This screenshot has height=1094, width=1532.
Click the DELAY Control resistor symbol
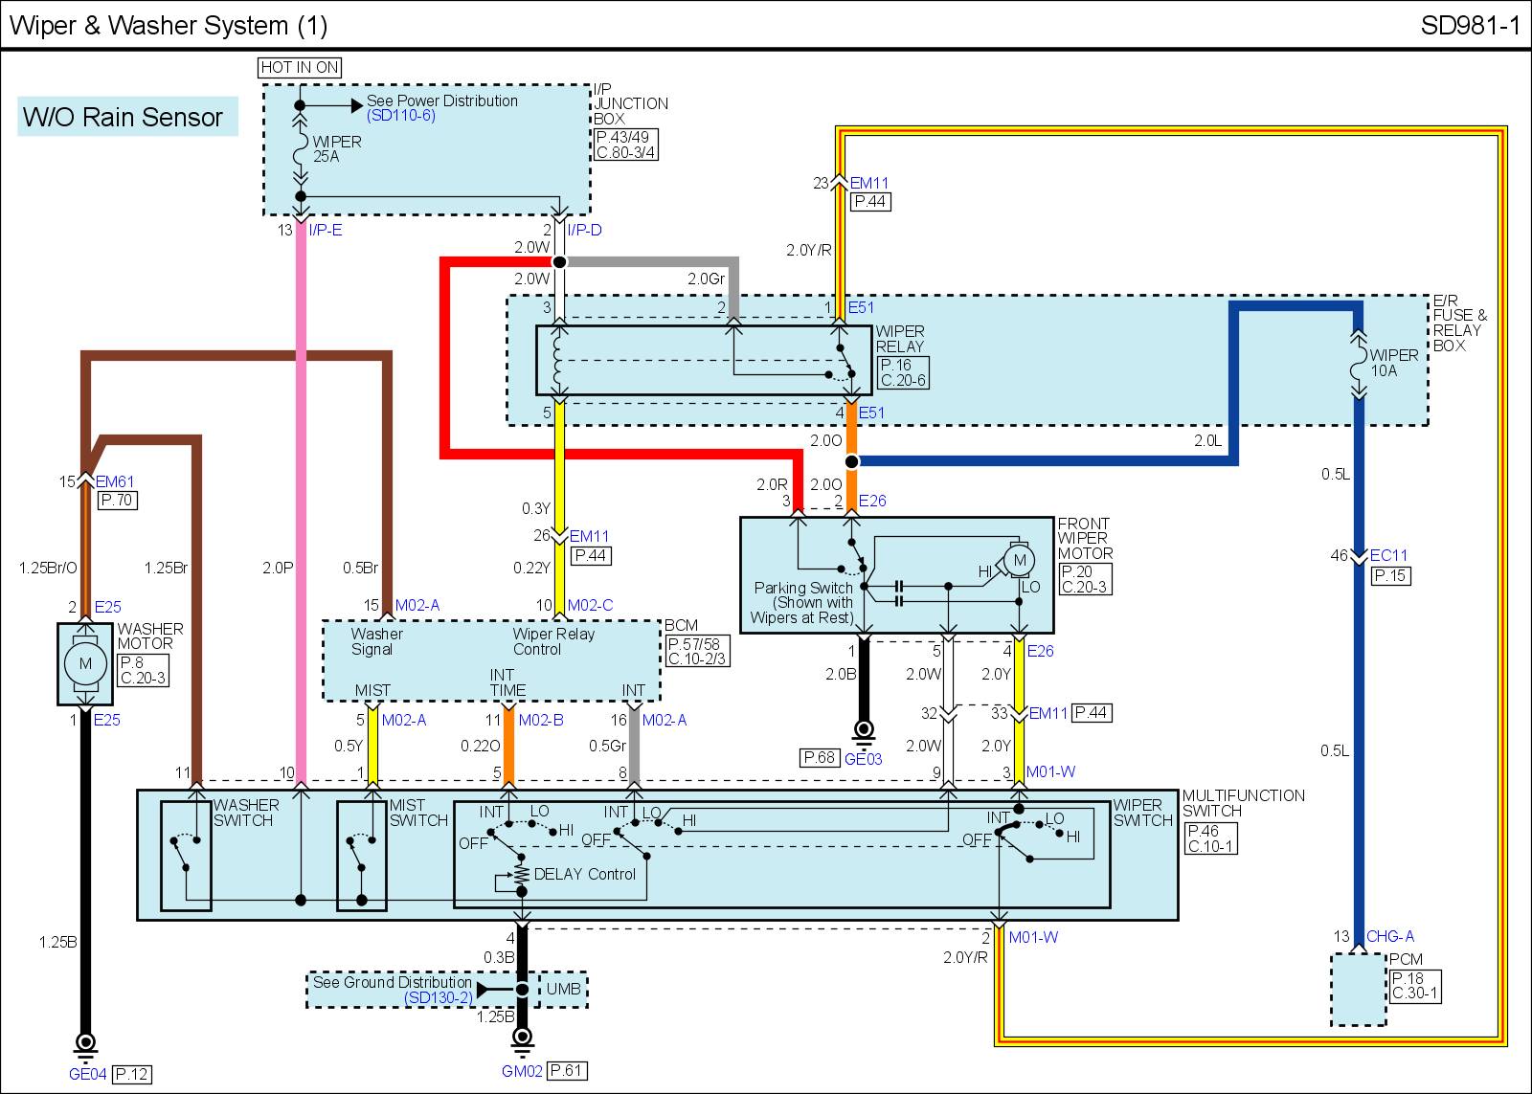tap(522, 874)
